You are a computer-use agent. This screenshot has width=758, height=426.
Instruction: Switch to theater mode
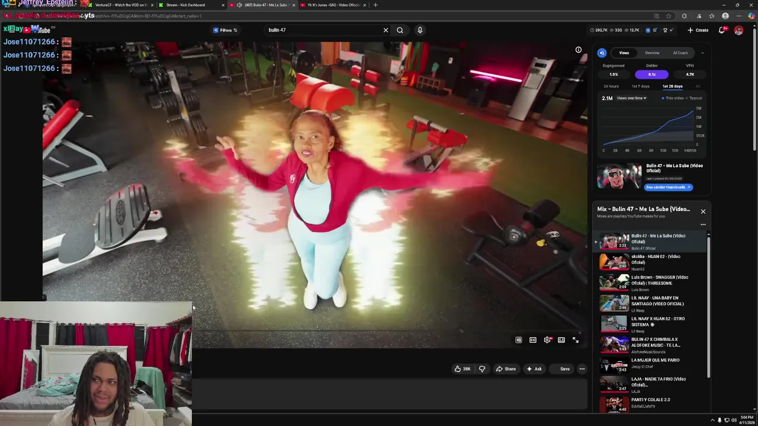click(x=561, y=340)
